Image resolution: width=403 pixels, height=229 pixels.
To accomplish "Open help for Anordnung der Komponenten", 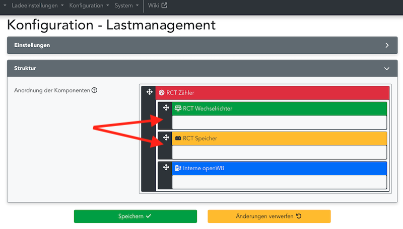I will 94,90.
